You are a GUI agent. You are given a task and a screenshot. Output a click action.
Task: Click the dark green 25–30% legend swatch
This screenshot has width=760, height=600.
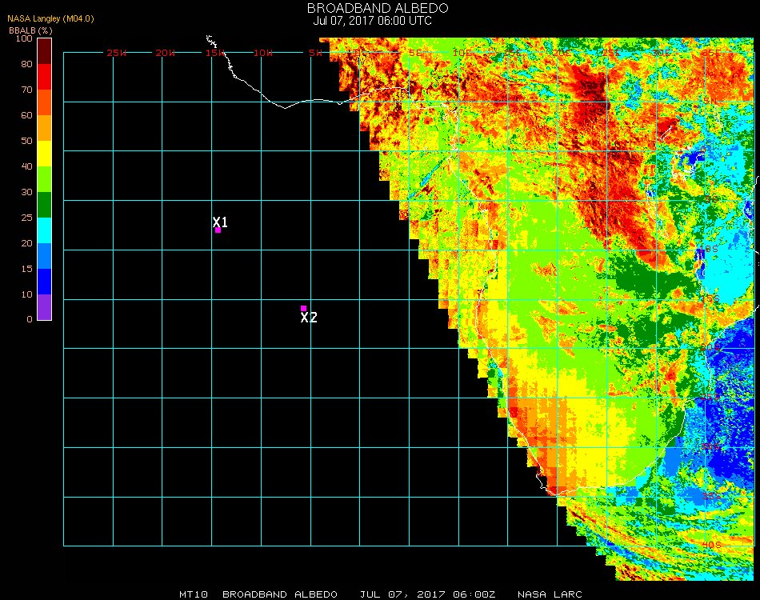coord(45,205)
